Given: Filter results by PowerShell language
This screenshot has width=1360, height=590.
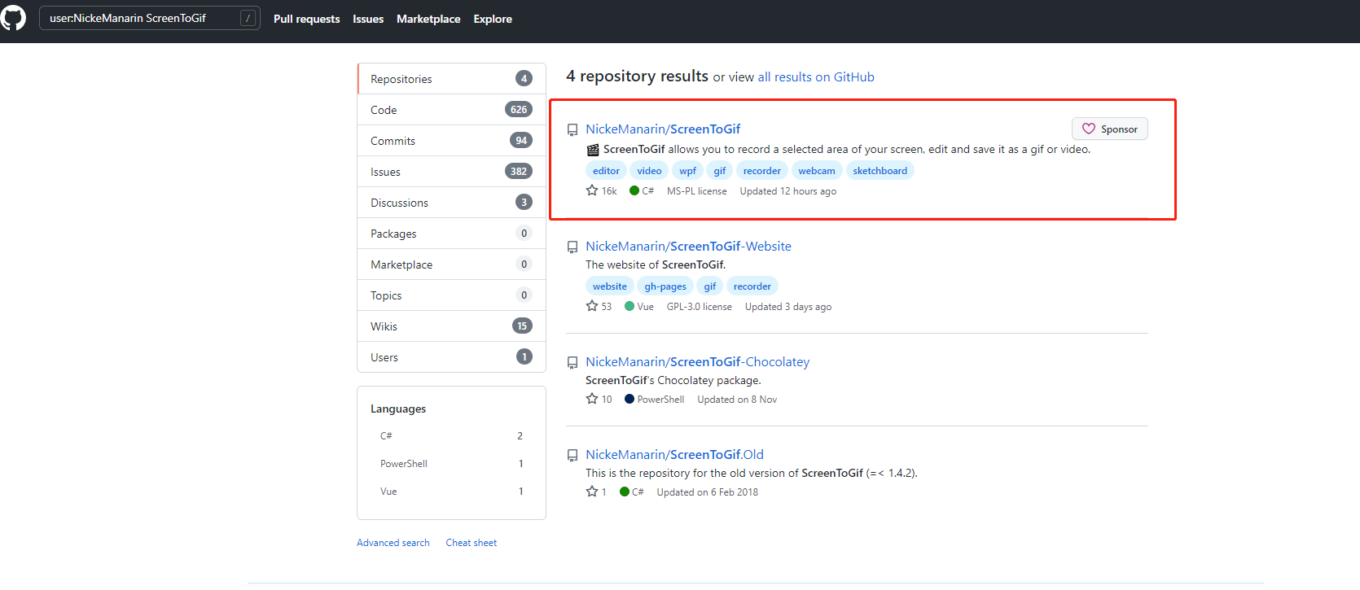Looking at the screenshot, I should tap(451, 464).
